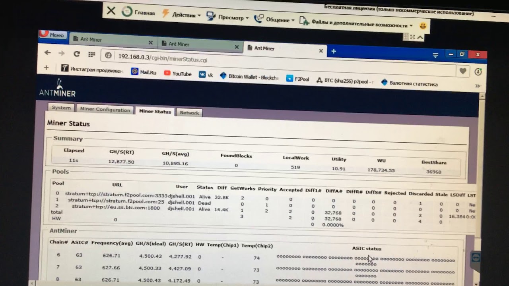Switch to the System tab
This screenshot has height=286, width=509.
point(61,108)
